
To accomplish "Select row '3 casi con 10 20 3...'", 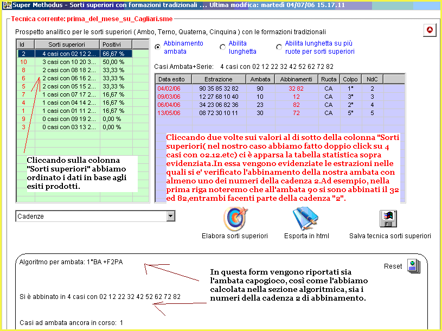I will click(75, 62).
